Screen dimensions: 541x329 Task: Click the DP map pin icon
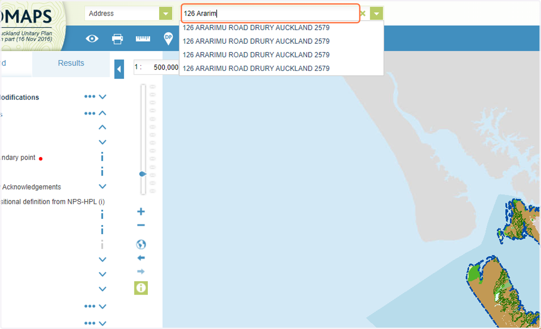168,39
